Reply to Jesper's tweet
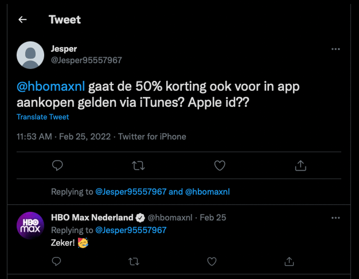Screen dimensions: 359x279 coord(57,166)
